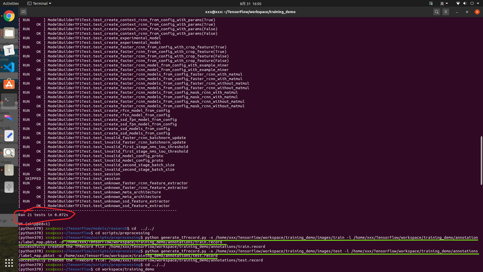Open Typora editor from the dock
483x272 pixels.
9,50
